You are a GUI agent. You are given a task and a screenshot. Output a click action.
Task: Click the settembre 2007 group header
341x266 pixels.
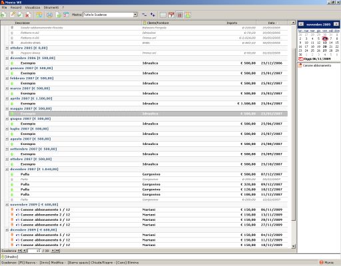[33, 149]
